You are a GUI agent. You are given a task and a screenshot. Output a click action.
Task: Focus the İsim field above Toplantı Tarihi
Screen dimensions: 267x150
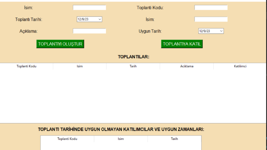point(90,7)
